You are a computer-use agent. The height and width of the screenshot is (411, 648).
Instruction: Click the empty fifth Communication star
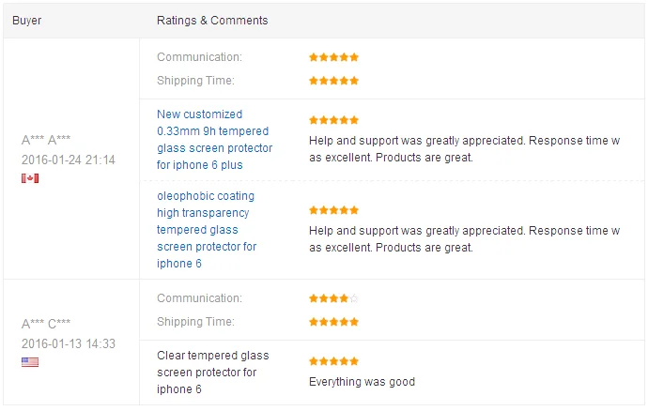coord(354,298)
